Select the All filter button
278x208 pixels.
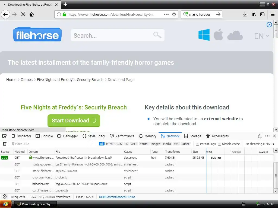tap(102, 144)
